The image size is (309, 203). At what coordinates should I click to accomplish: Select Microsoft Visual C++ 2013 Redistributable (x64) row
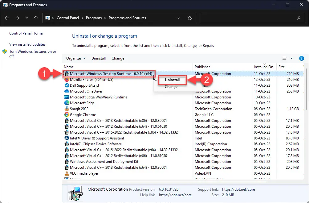[x=183, y=168]
